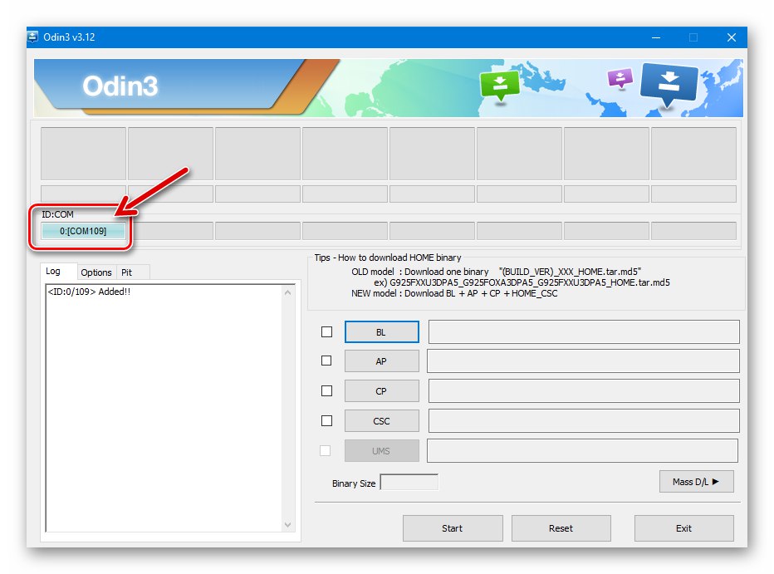
Task: Close the Odin3 window
Action: tap(732, 37)
